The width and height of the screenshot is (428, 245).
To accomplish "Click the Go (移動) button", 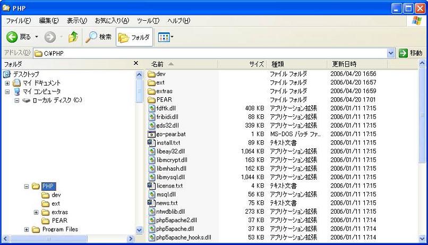I will (411, 53).
